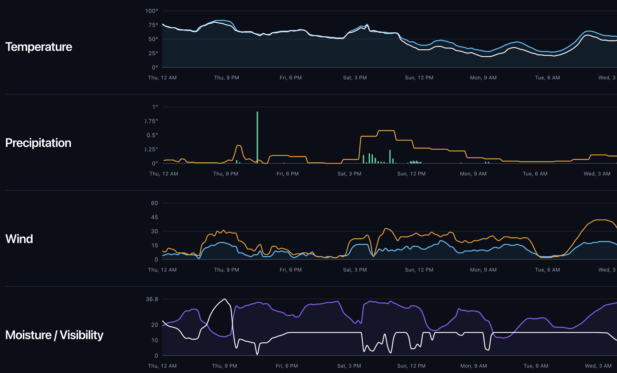
Task: Select "Sat, 3 PM" under the Wind chart
Action: [355, 270]
